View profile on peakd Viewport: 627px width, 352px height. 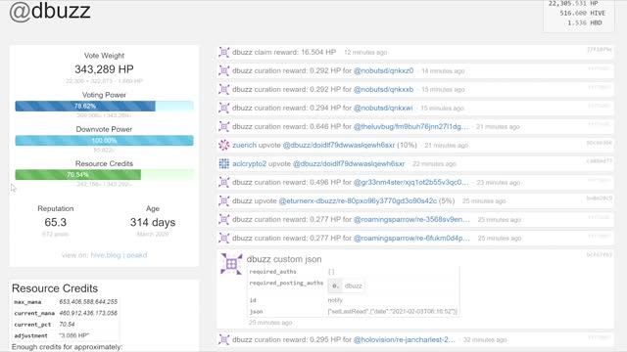(x=137, y=255)
